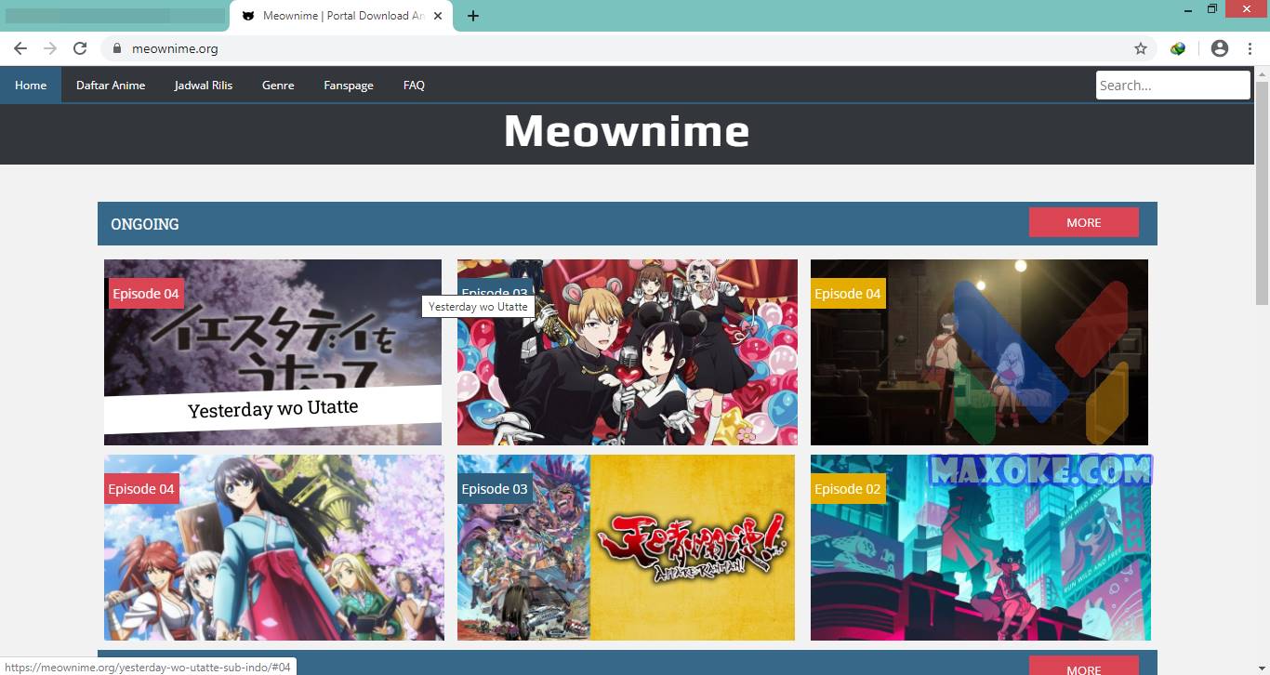Open the cherry blossom kimono girls thumbnail

pos(274,548)
